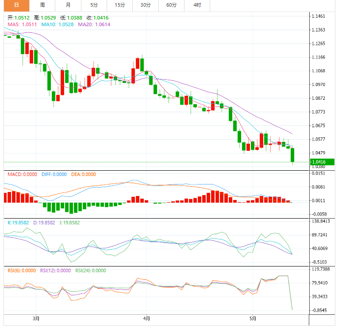Click the 1.0577 price axis label
Screen dimensions: 338x329
[319, 139]
